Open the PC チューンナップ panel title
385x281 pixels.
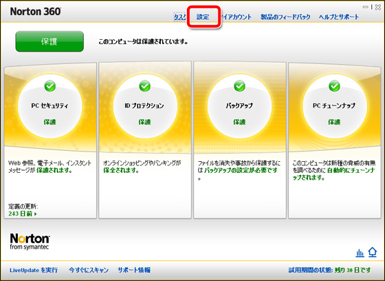334,106
